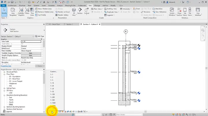The image size is (208, 116).
Task: Click Text tool in quick access toolbar
Action: (x=44, y=2)
